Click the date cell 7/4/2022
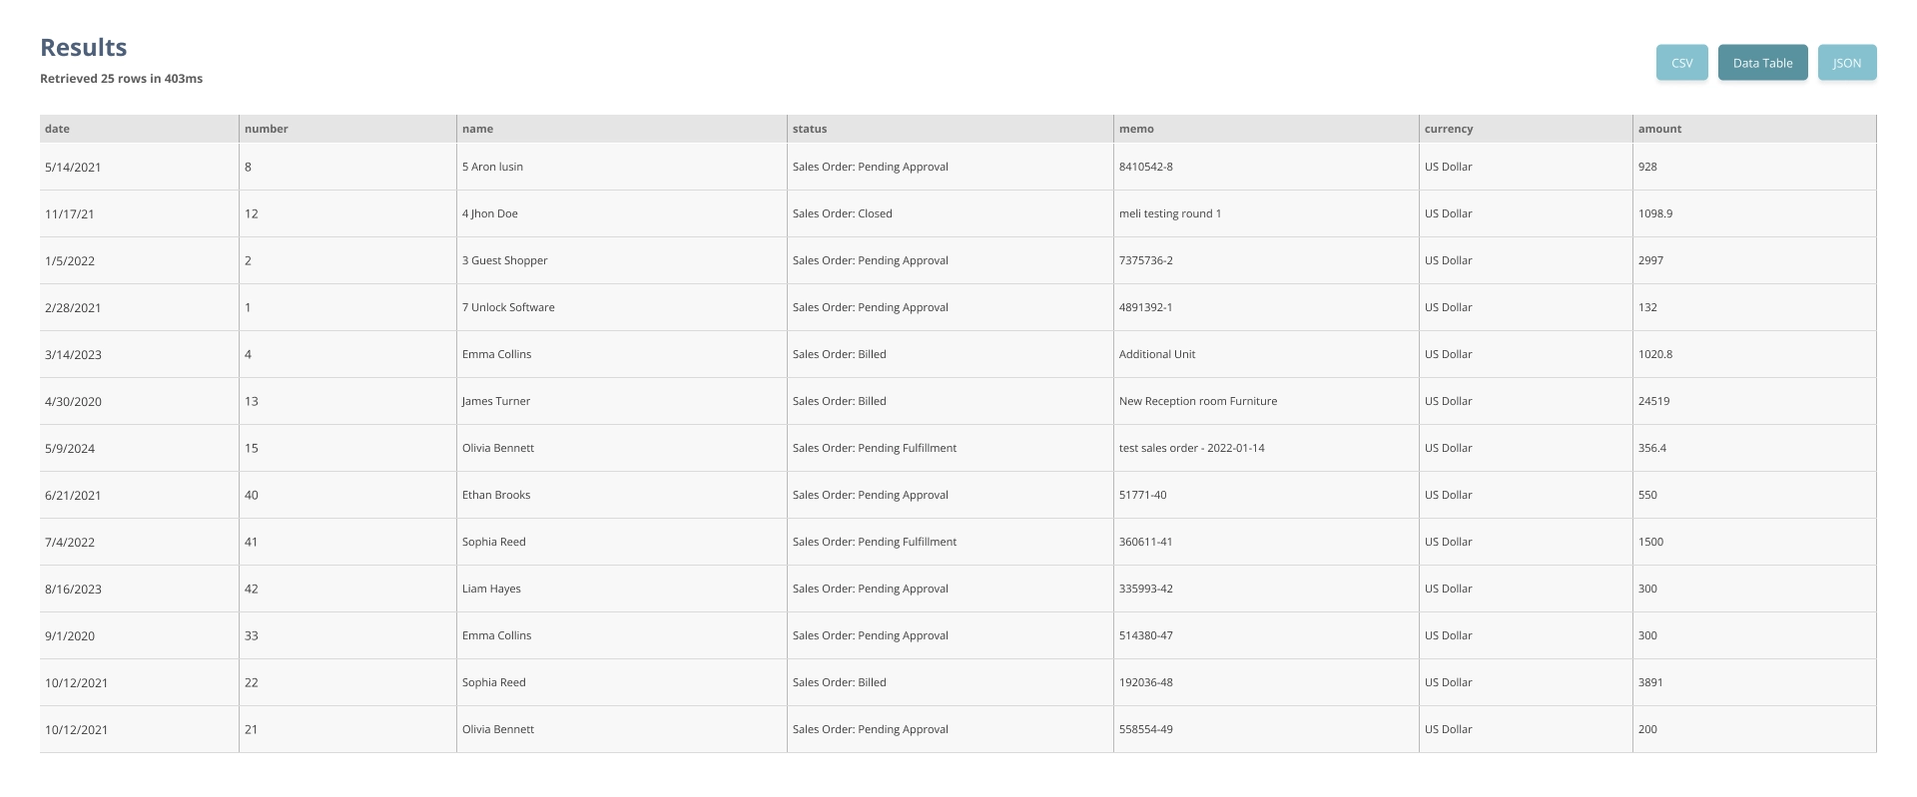This screenshot has height=797, width=1917. tap(70, 542)
